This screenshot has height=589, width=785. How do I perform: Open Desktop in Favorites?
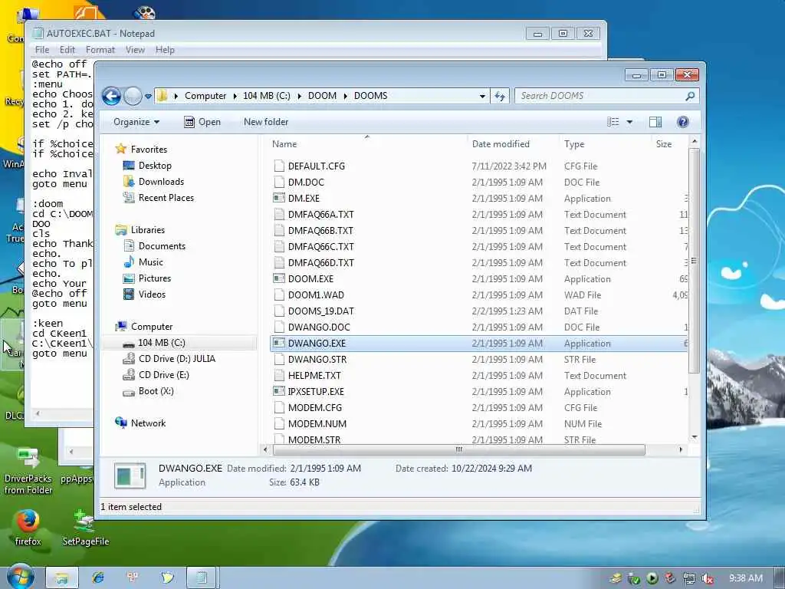(155, 166)
